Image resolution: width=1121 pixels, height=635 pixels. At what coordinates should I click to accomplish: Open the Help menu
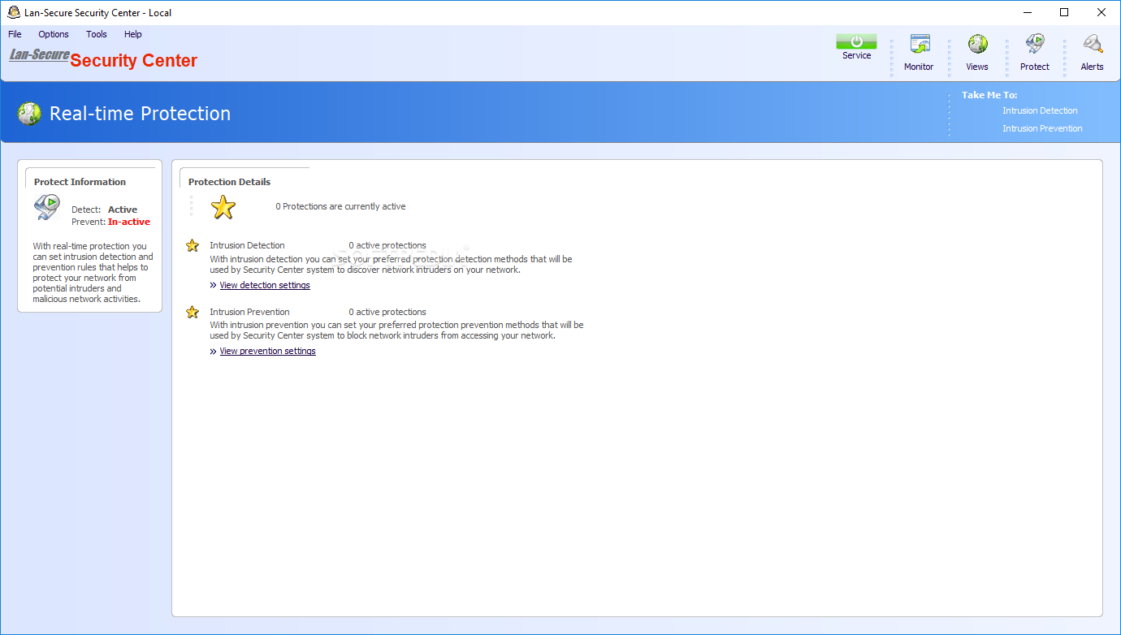[x=133, y=34]
